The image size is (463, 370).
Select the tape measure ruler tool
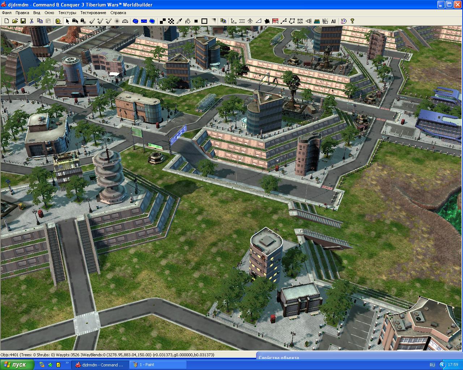58,21
